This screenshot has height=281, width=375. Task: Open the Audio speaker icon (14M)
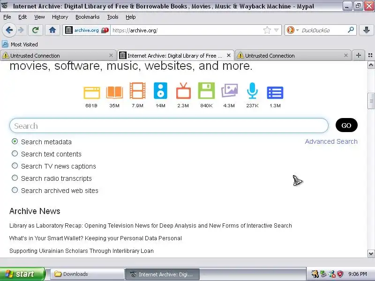pyautogui.click(x=160, y=90)
